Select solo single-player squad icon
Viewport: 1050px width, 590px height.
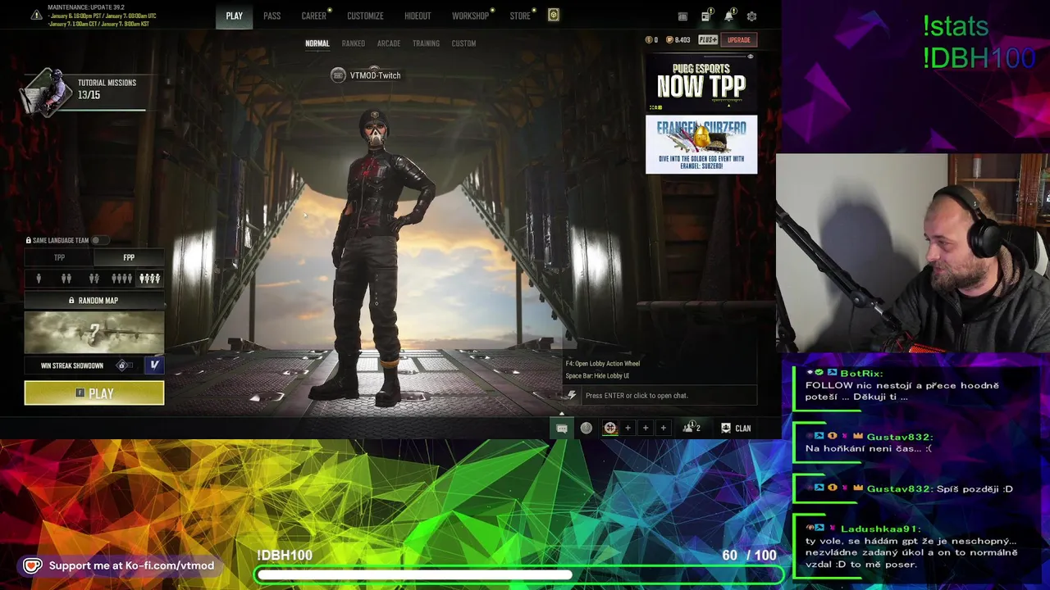39,279
